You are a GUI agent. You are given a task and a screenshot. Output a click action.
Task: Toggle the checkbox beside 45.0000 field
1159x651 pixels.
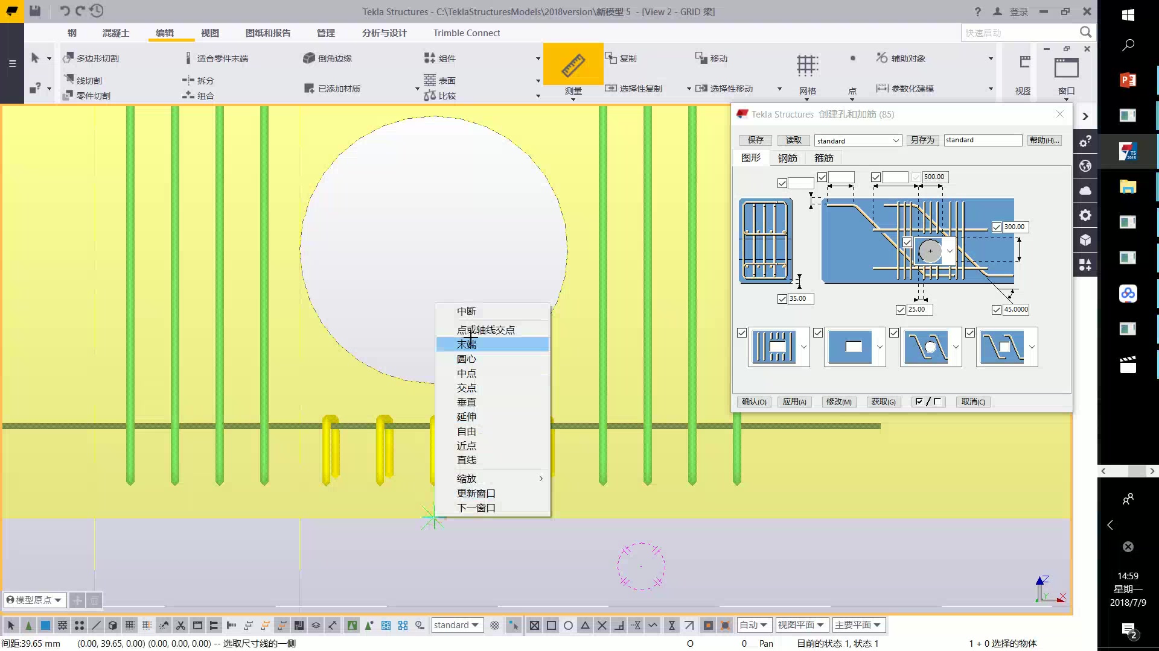(997, 310)
